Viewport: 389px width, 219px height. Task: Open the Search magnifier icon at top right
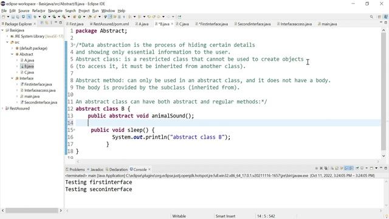tap(371, 16)
